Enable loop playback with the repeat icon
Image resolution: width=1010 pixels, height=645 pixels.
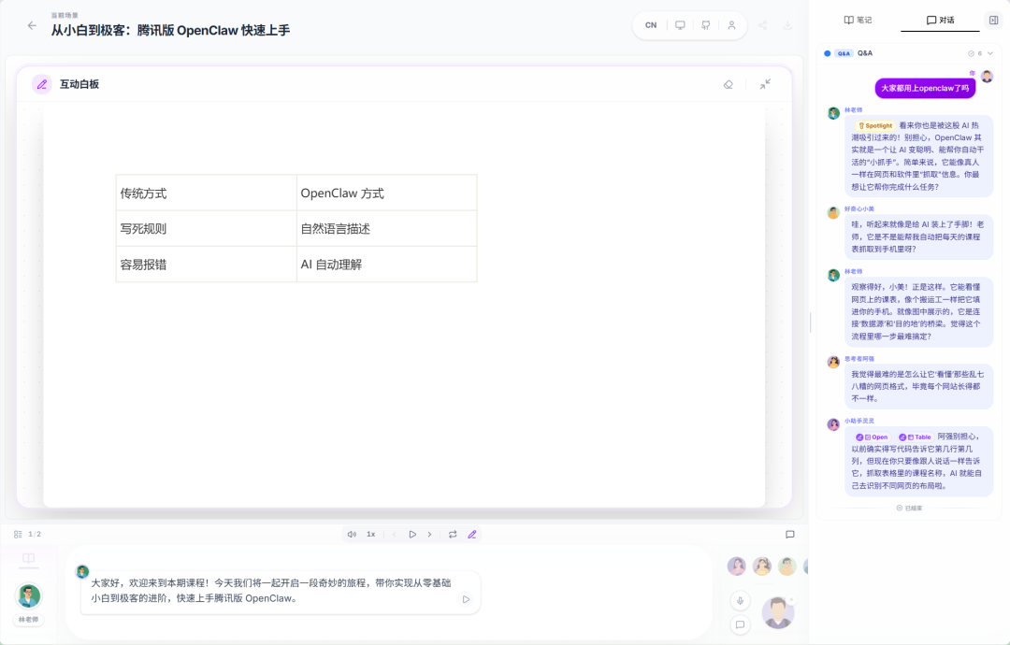point(453,533)
